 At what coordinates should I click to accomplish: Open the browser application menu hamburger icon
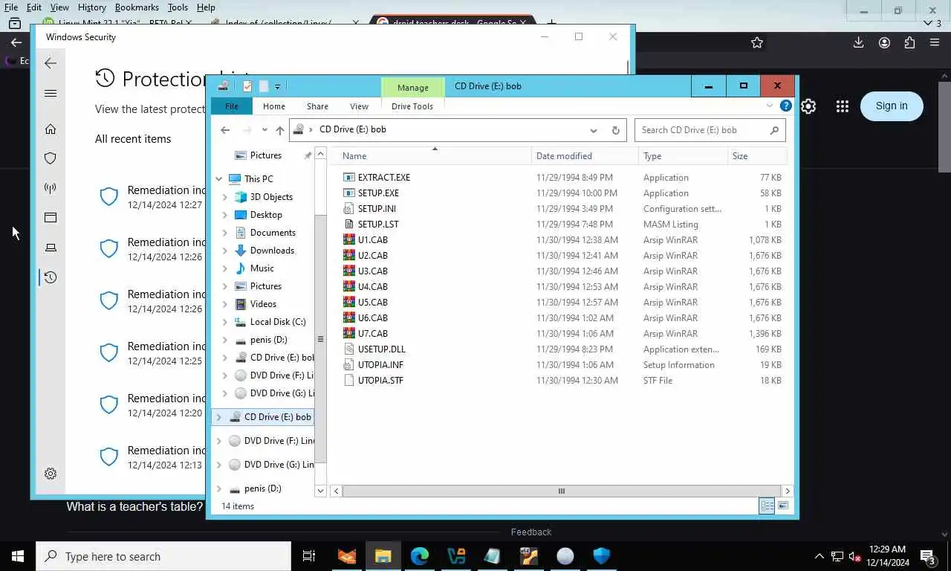coord(935,43)
